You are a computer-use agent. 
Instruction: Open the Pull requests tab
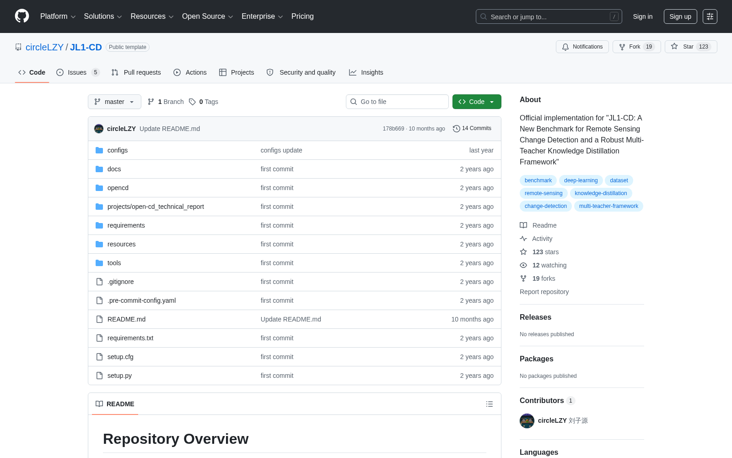[x=136, y=72]
